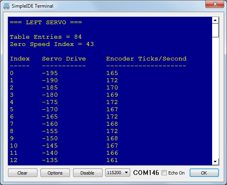This screenshot has height=185, width=227.
Task: Click the SimpleIDE Terminal window icon
Action: pos(6,6)
